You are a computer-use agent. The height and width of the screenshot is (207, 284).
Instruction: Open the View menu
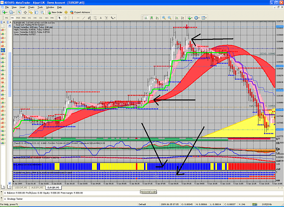14,7
